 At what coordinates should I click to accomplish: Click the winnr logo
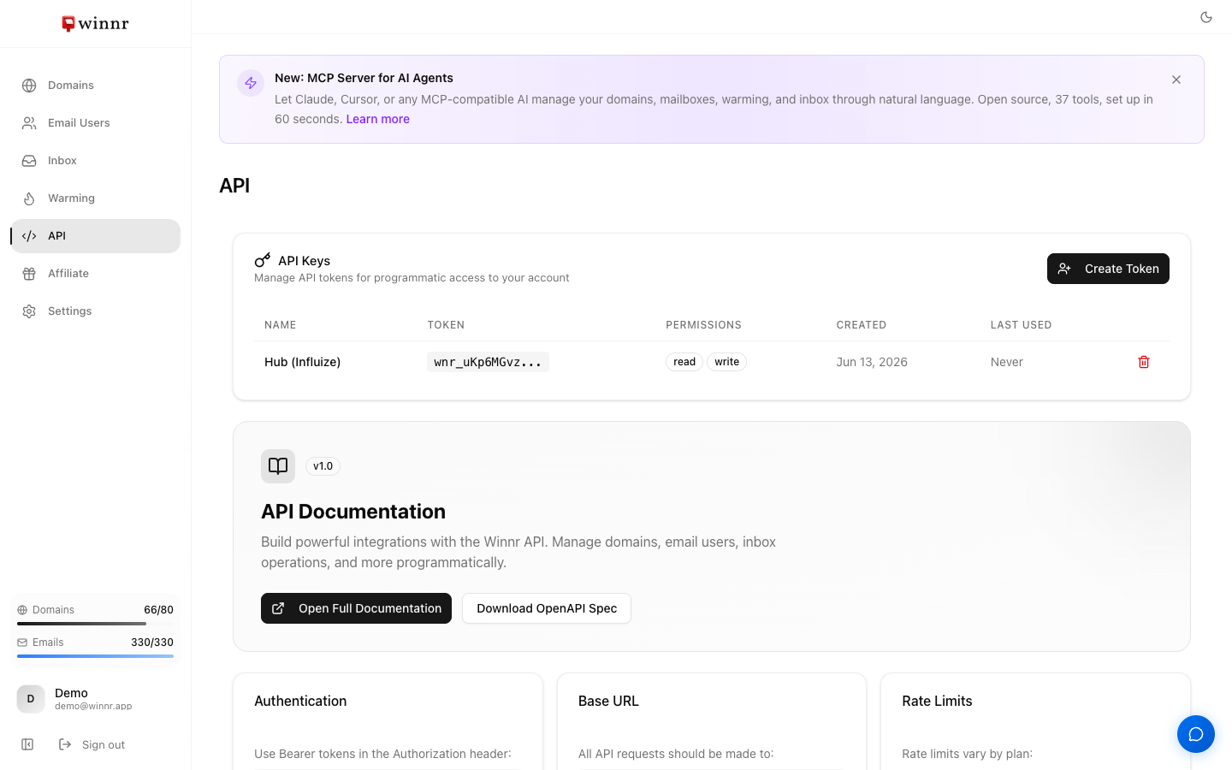[x=95, y=23]
